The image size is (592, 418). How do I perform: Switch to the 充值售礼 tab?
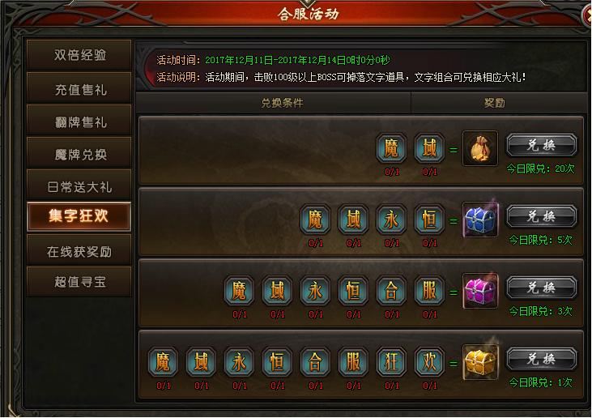point(79,89)
